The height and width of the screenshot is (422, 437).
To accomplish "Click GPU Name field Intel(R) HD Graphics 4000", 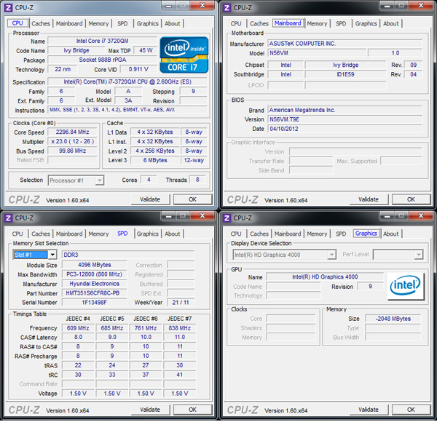I will [x=325, y=276].
